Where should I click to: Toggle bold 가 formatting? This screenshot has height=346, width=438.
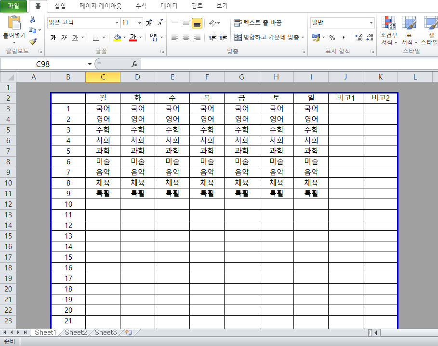click(x=53, y=37)
